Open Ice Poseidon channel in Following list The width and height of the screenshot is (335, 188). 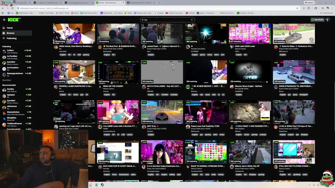[x=16, y=69]
